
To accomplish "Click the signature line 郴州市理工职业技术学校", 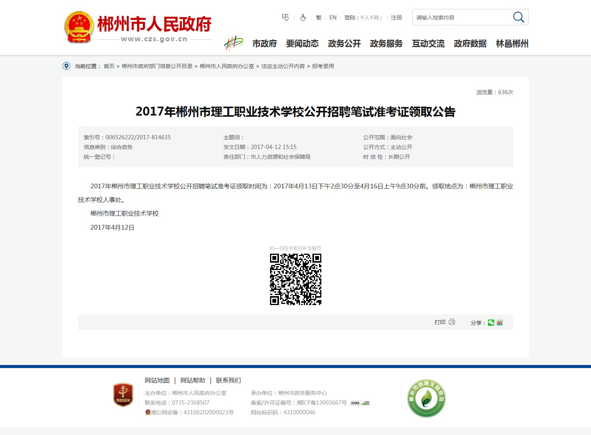I will tap(125, 214).
